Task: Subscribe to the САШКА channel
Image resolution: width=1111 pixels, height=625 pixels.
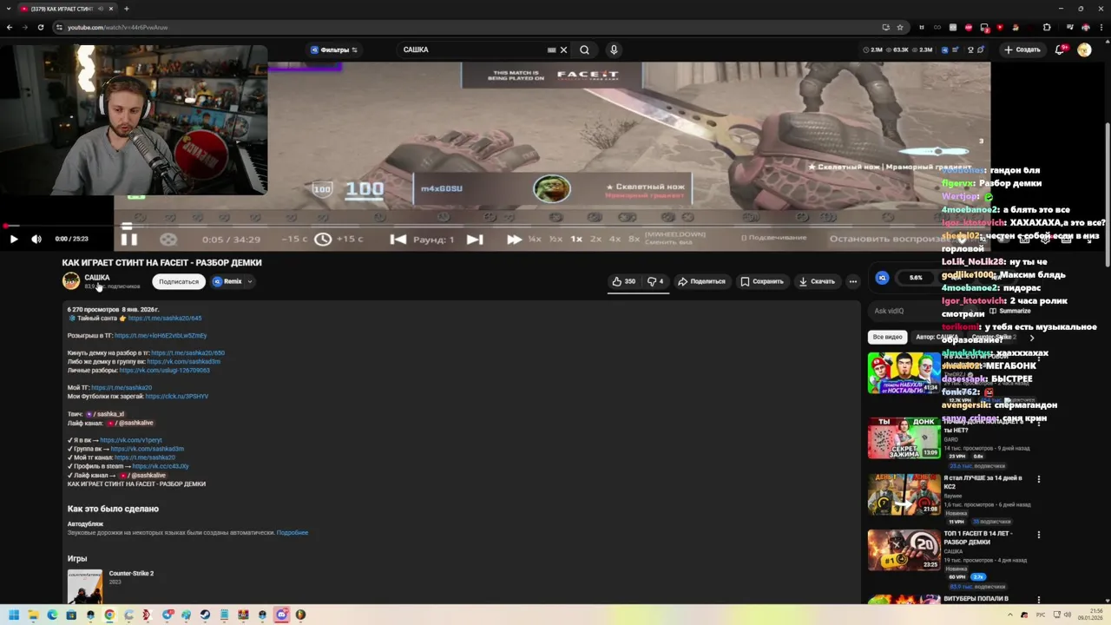Action: point(179,281)
